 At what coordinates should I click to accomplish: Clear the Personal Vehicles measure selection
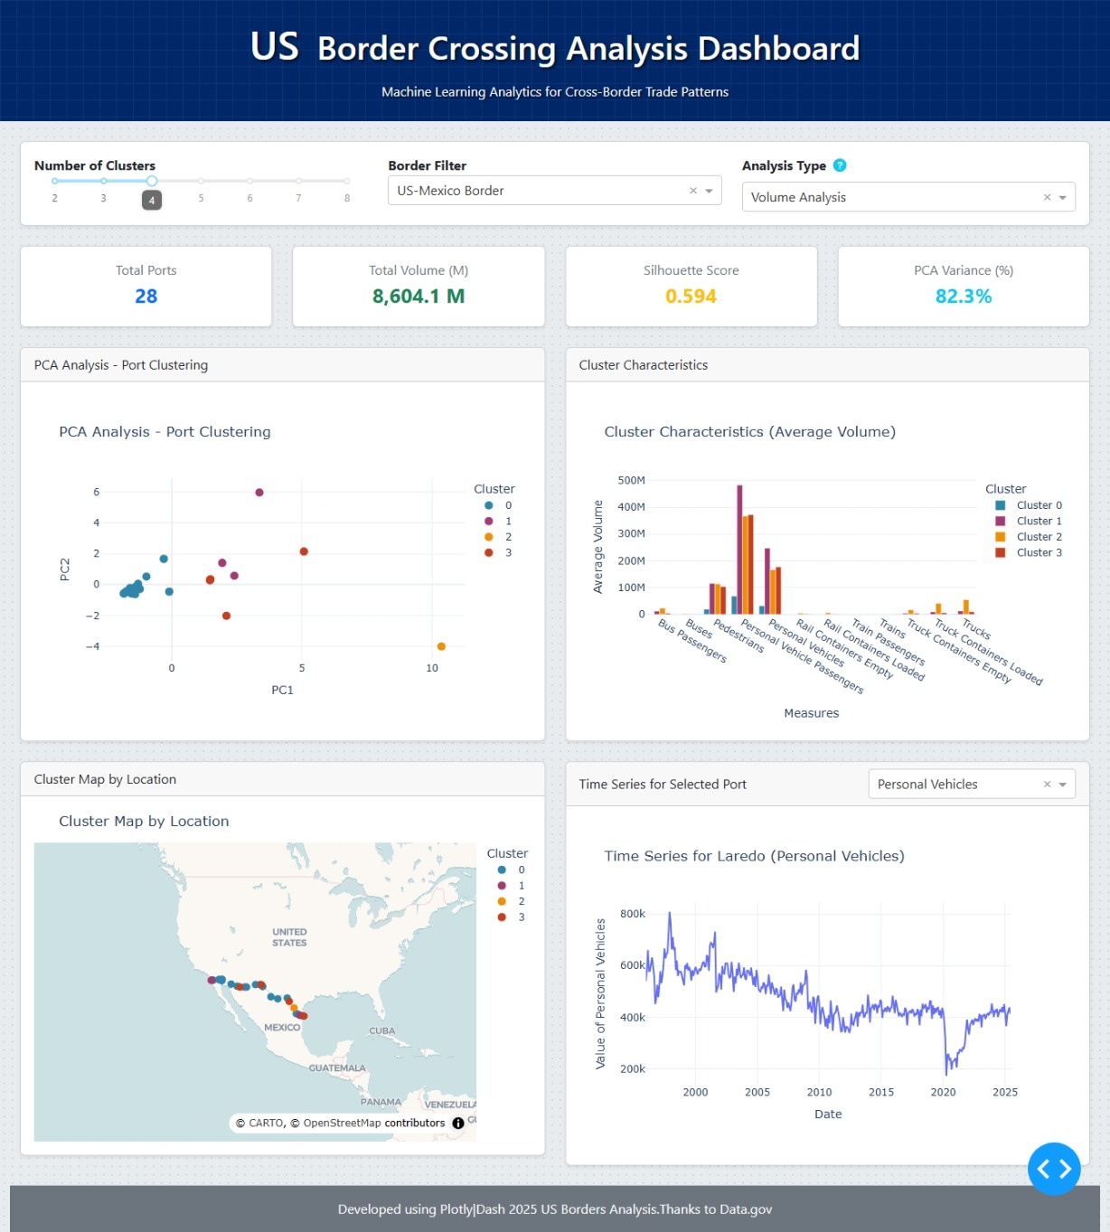(x=1047, y=785)
